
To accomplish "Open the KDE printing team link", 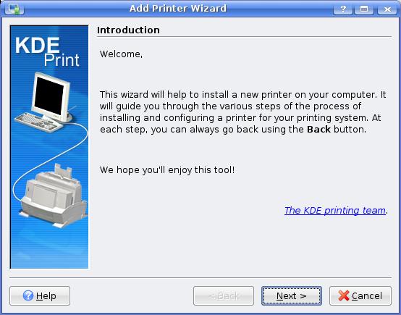I will click(x=334, y=210).
